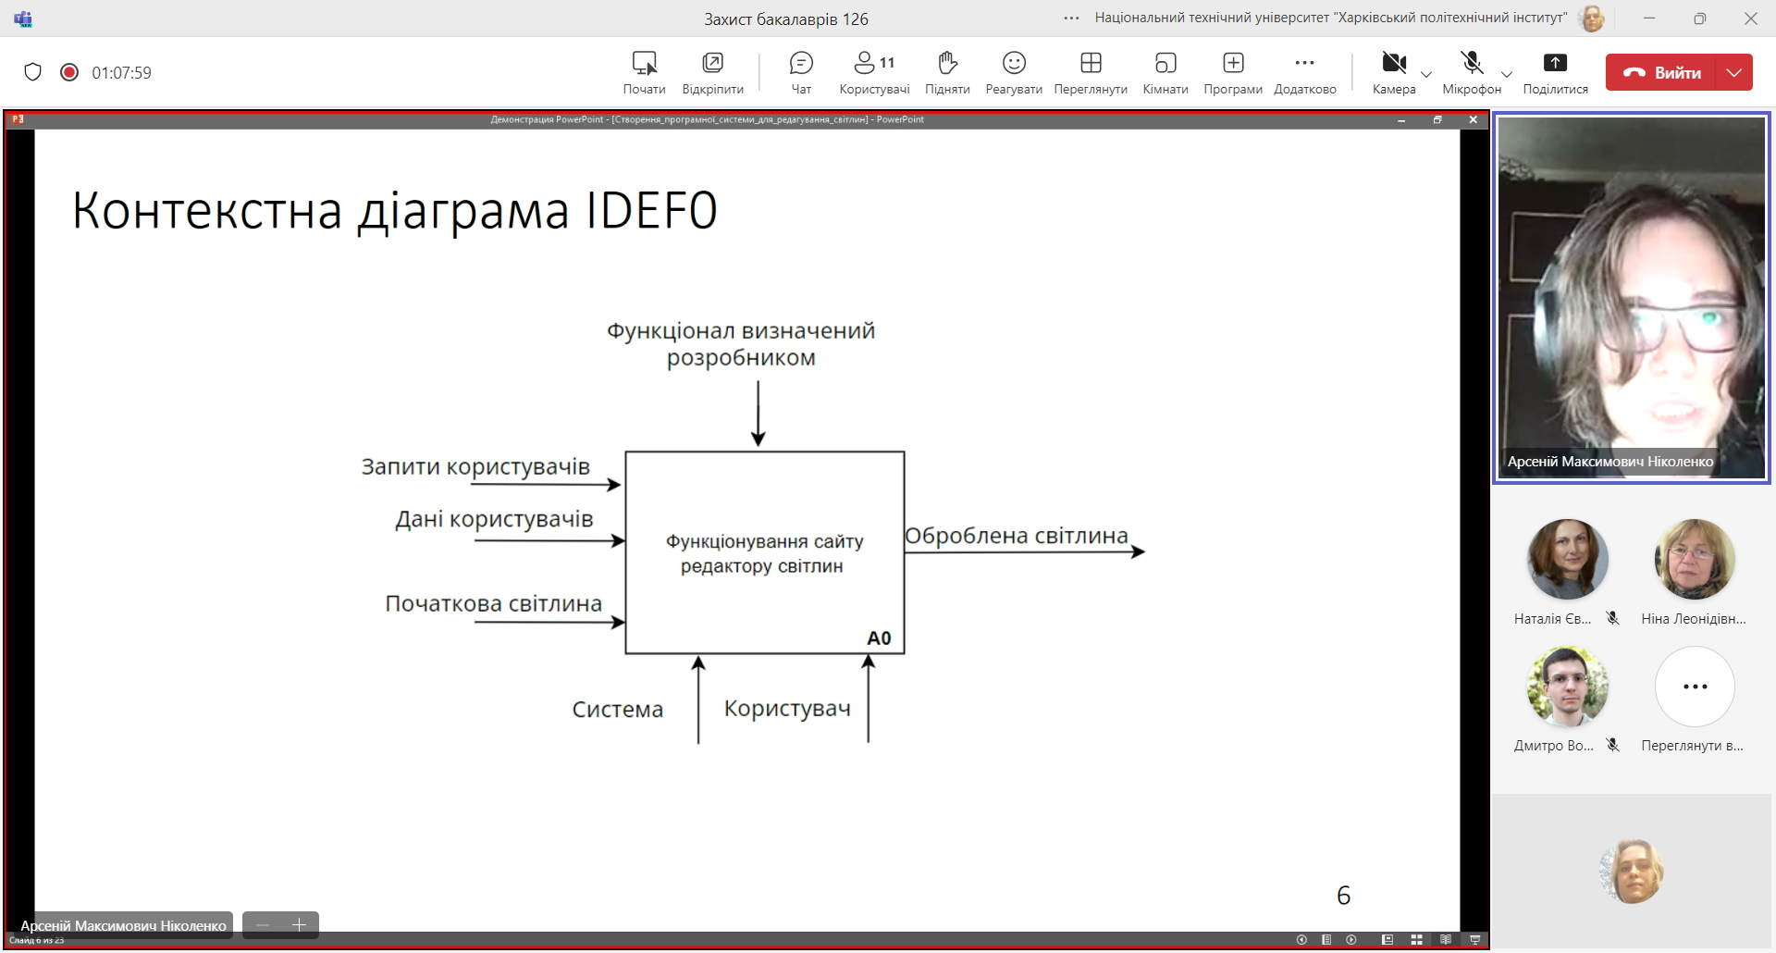
Task: Click the Поділитися share screen icon
Action: pyautogui.click(x=1555, y=72)
